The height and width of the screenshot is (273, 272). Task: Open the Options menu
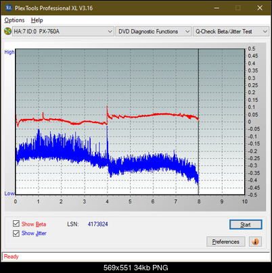coord(14,20)
